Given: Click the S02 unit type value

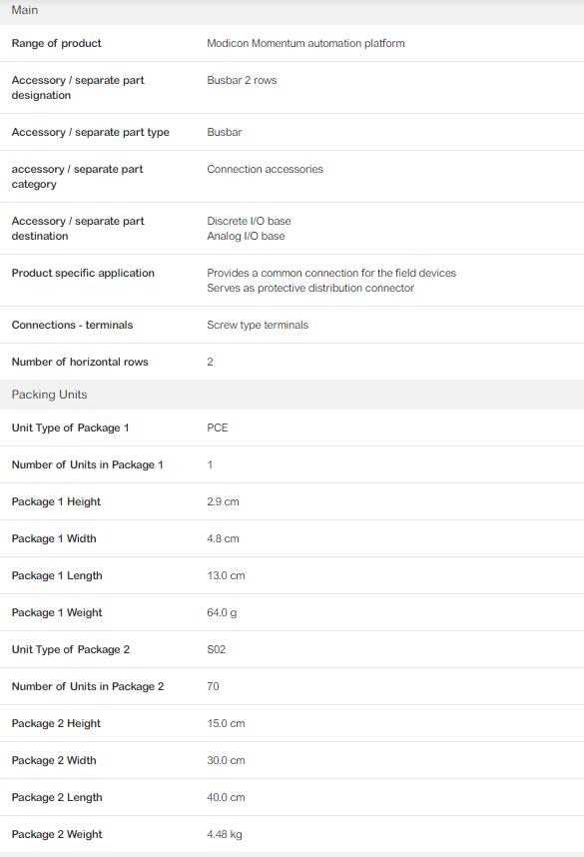Looking at the screenshot, I should pos(216,649).
